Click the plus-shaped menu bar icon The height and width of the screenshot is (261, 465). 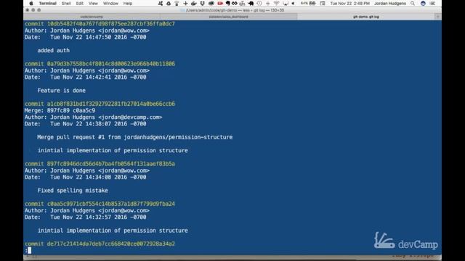click(185, 3)
